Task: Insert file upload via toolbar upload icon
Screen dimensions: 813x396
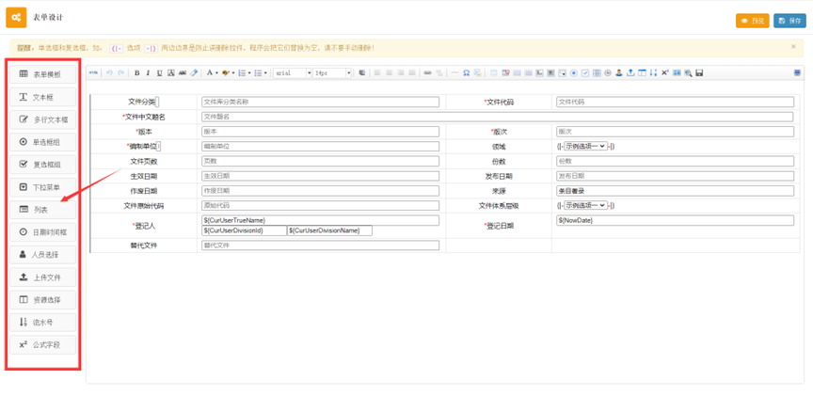Action: click(630, 73)
